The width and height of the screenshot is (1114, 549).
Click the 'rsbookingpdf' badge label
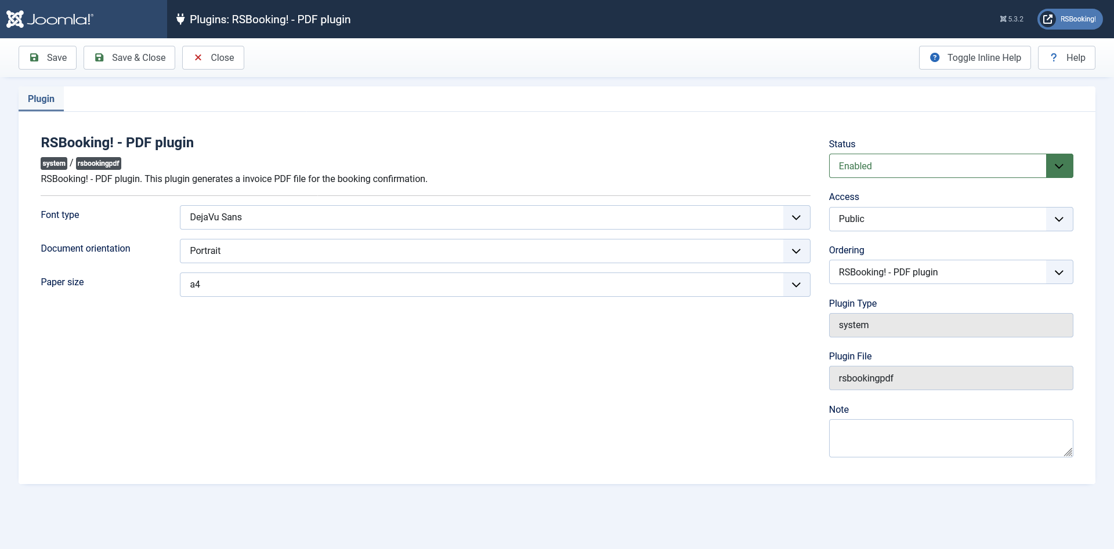[99, 163]
